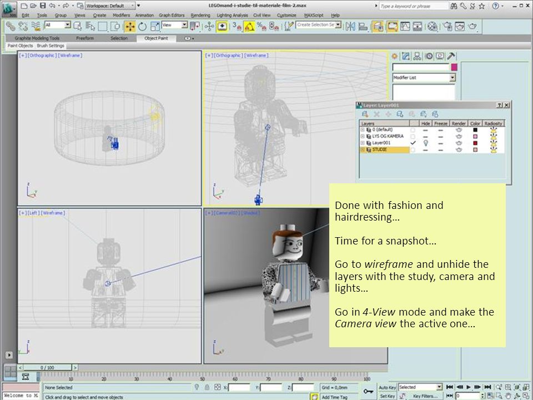Open the Brush Settings panel
This screenshot has width=533, height=400.
51,46
